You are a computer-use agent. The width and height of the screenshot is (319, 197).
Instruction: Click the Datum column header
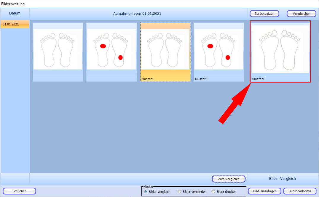(x=15, y=13)
